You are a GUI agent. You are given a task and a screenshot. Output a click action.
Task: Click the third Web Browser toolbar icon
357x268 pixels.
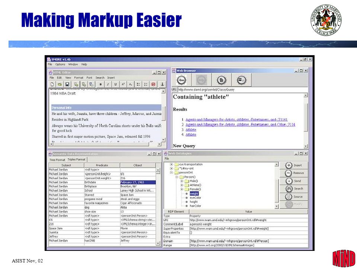(221, 80)
